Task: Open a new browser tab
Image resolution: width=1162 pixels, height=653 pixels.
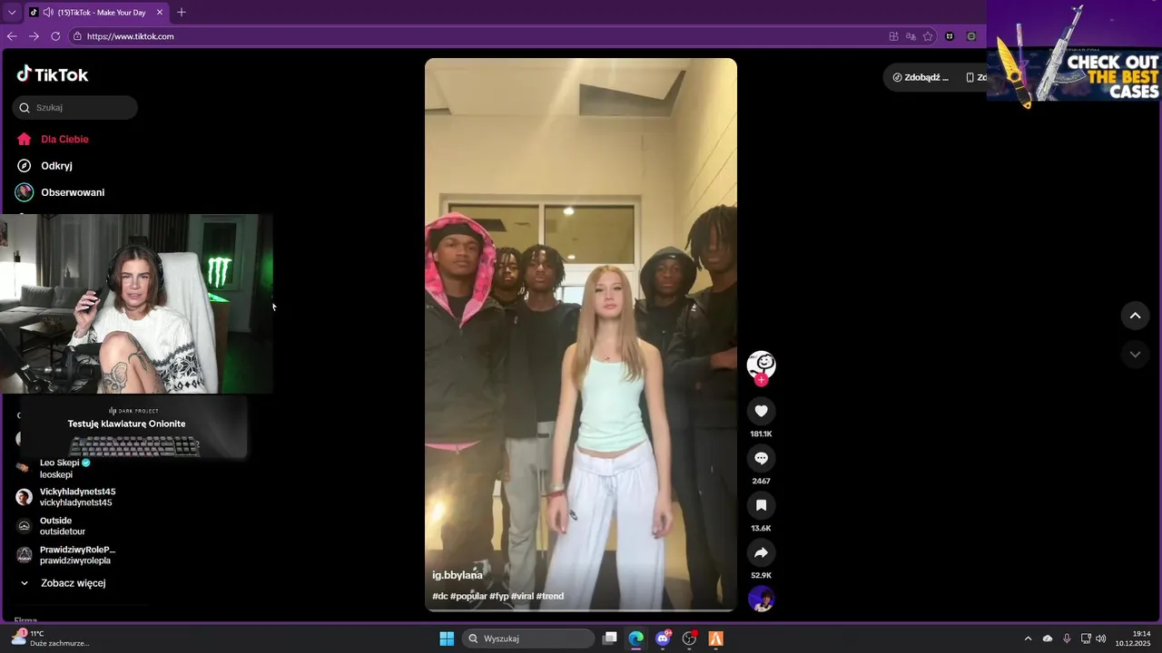Action: [x=182, y=13]
